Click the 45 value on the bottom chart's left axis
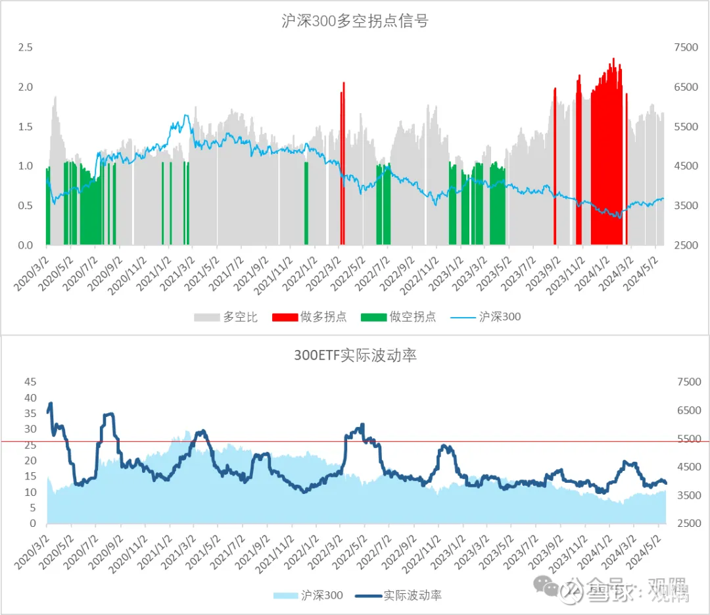The width and height of the screenshot is (710, 615). pyautogui.click(x=30, y=381)
